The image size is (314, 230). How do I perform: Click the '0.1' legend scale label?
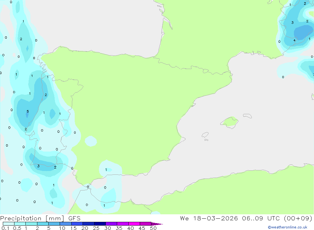(5, 228)
